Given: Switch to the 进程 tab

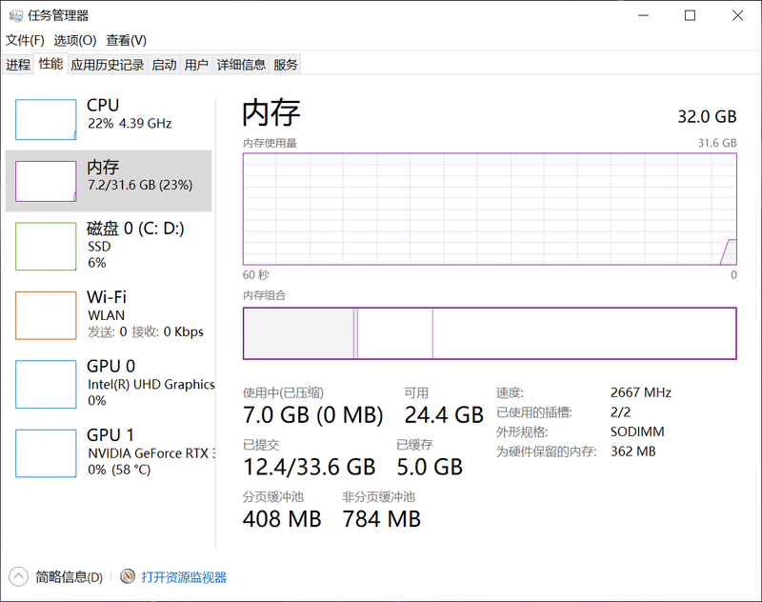Looking at the screenshot, I should 18,65.
